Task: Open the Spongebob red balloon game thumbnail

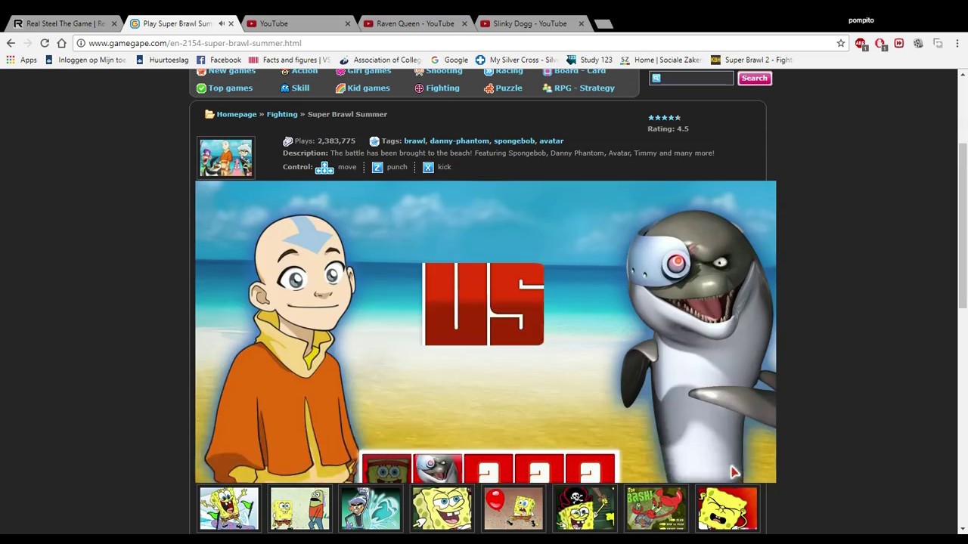Action: (x=513, y=508)
